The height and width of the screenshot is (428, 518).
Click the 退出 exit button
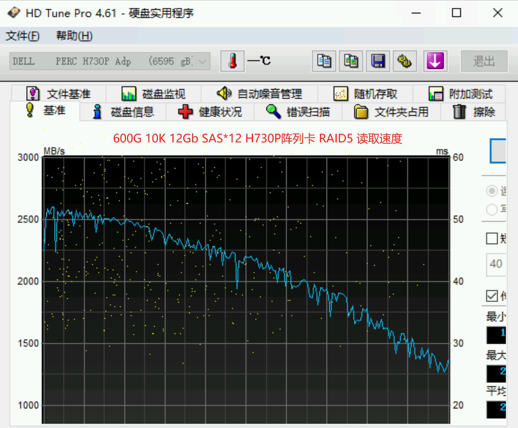coord(484,61)
